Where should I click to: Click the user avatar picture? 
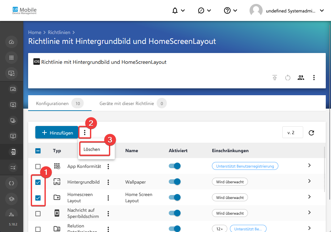[256, 10]
